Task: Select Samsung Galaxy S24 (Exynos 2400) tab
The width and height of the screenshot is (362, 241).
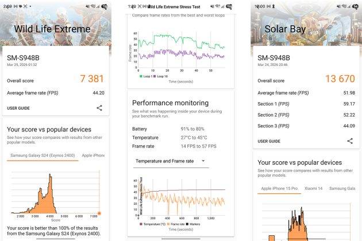Action: pos(43,156)
